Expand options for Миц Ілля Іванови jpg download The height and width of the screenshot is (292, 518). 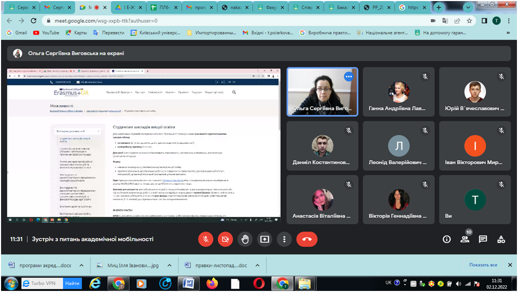click(x=169, y=265)
